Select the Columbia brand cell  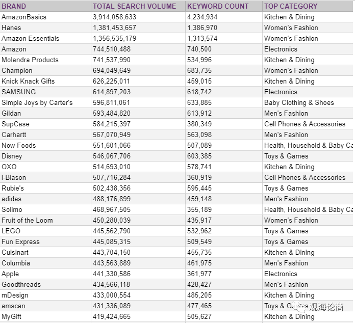(x=45, y=263)
